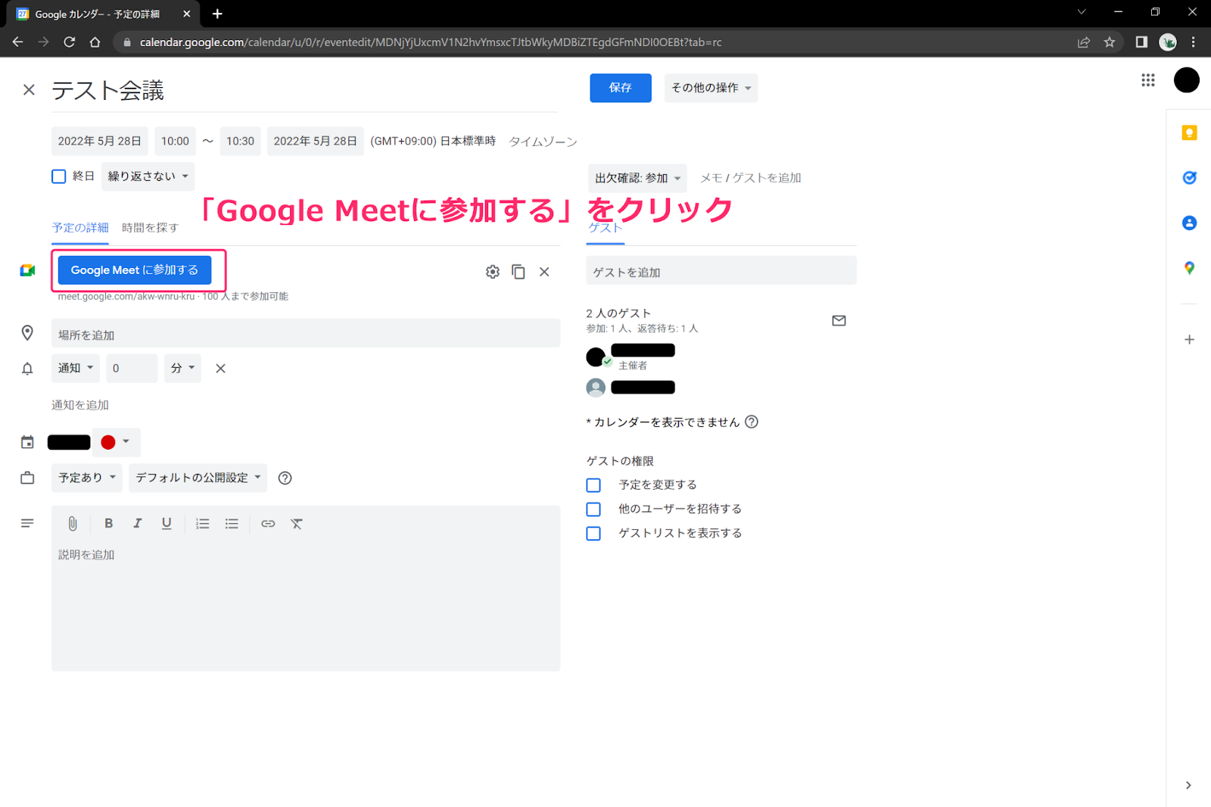Click the 説明を追加 description area
Screen dimensions: 1211x807
tap(306, 606)
